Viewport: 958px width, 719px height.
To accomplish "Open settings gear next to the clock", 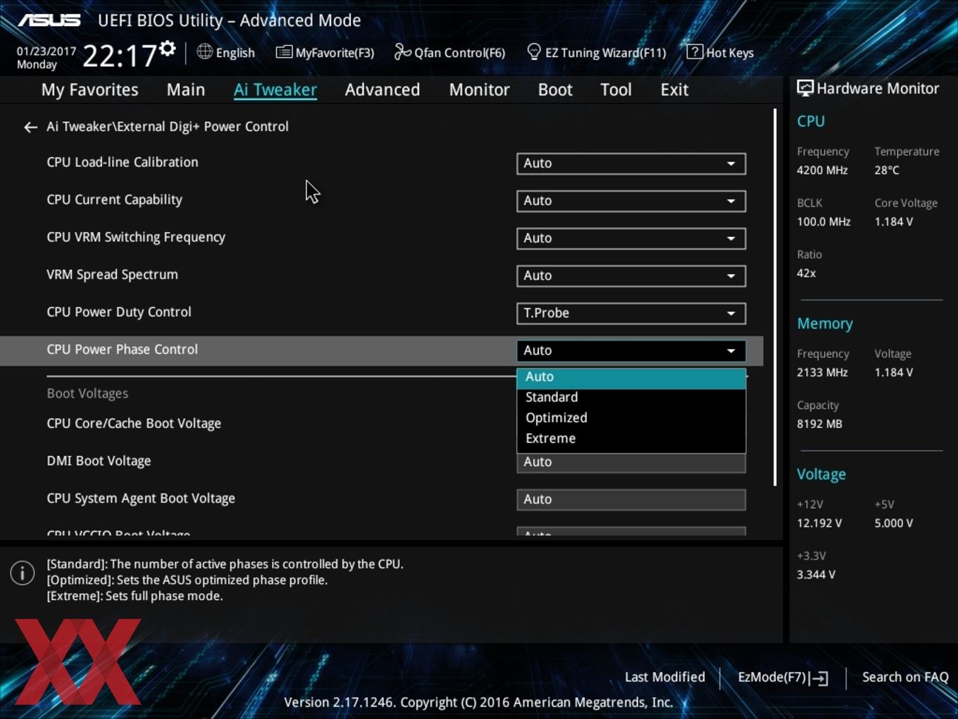I will (x=167, y=49).
